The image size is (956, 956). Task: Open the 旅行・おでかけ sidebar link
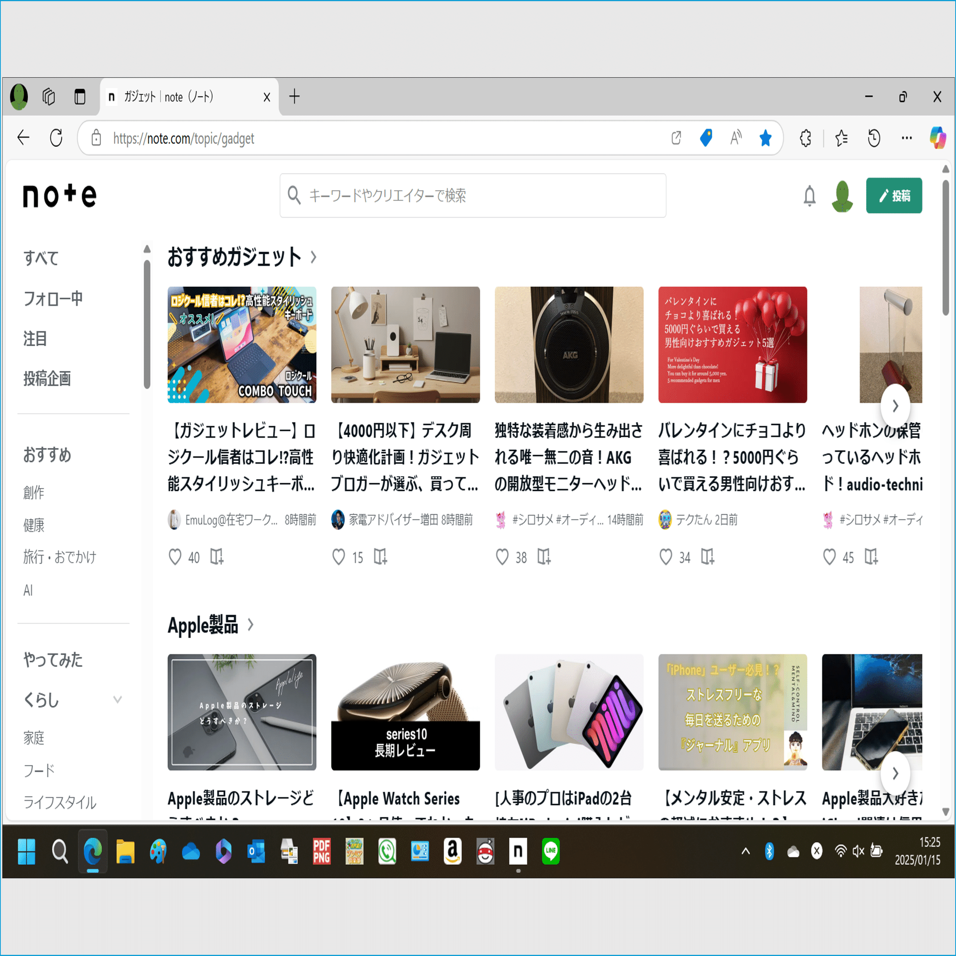(x=59, y=557)
